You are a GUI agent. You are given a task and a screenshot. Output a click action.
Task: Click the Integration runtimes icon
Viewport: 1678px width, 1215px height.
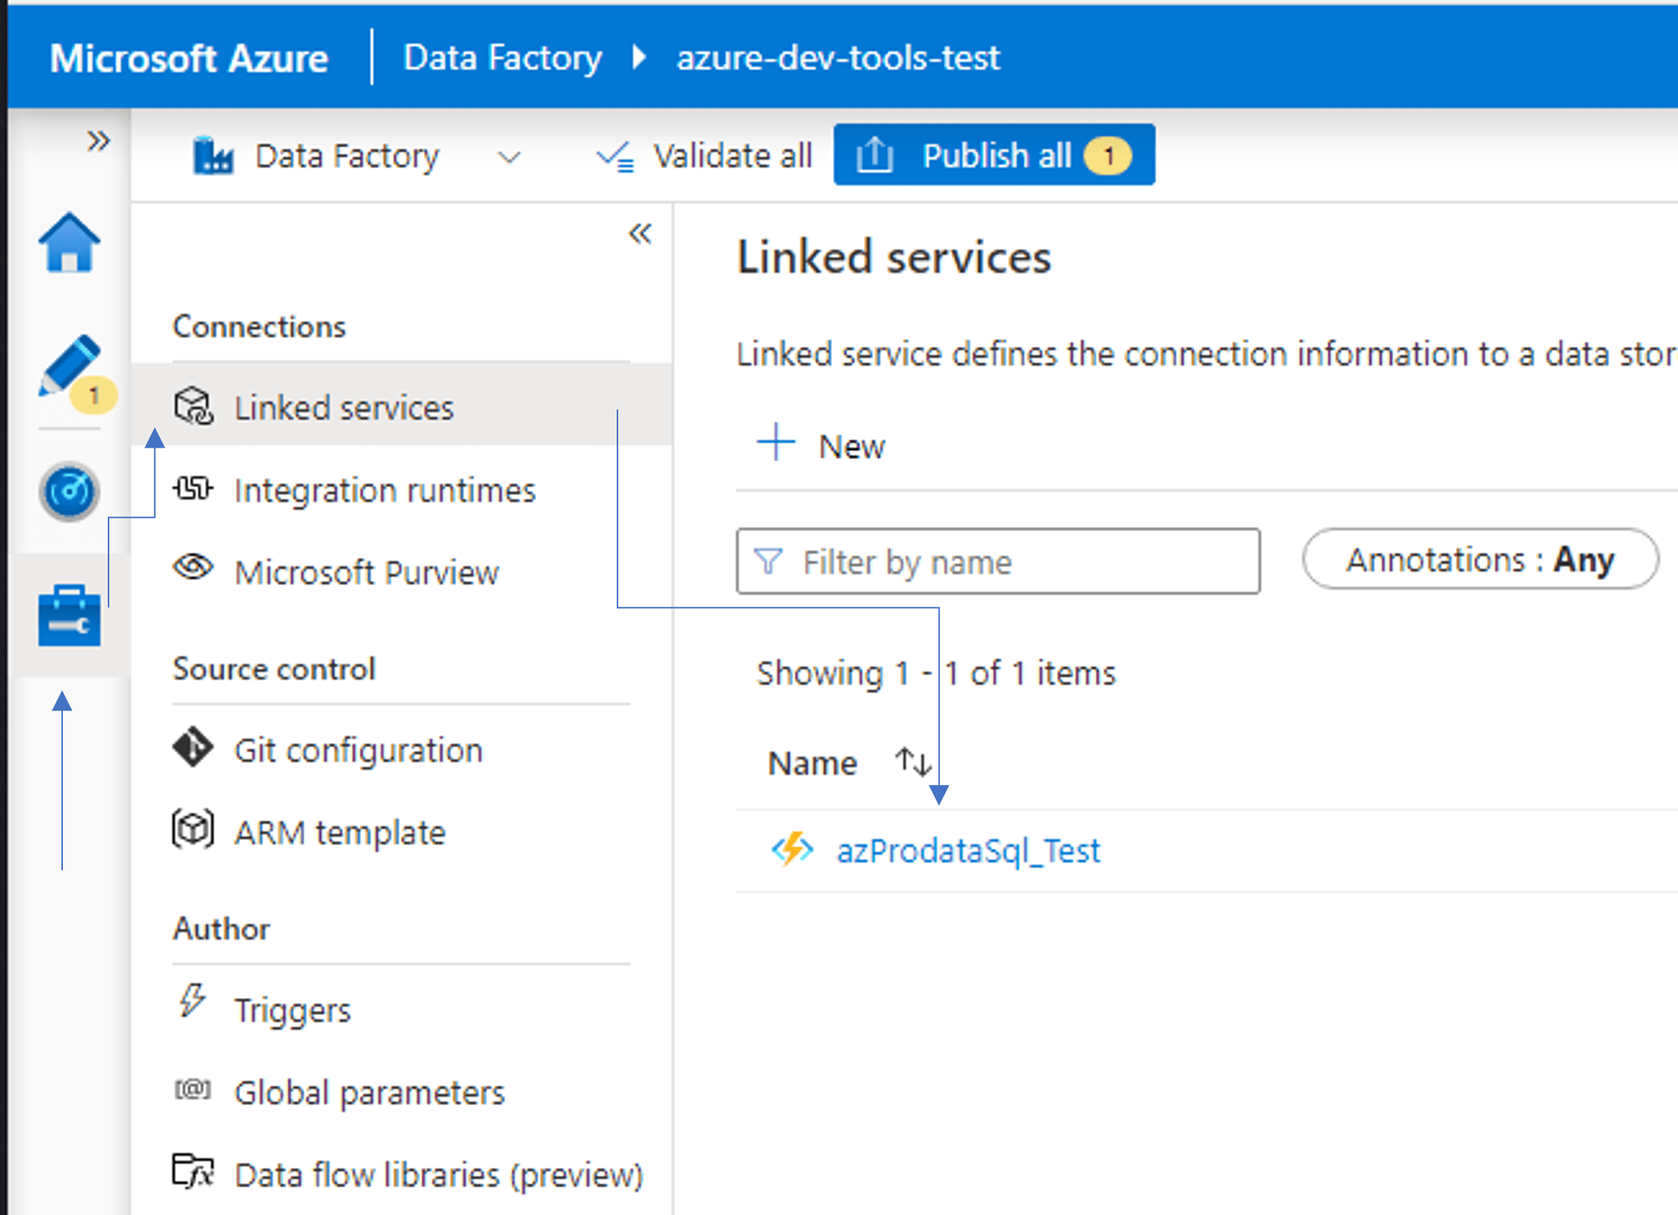point(192,489)
